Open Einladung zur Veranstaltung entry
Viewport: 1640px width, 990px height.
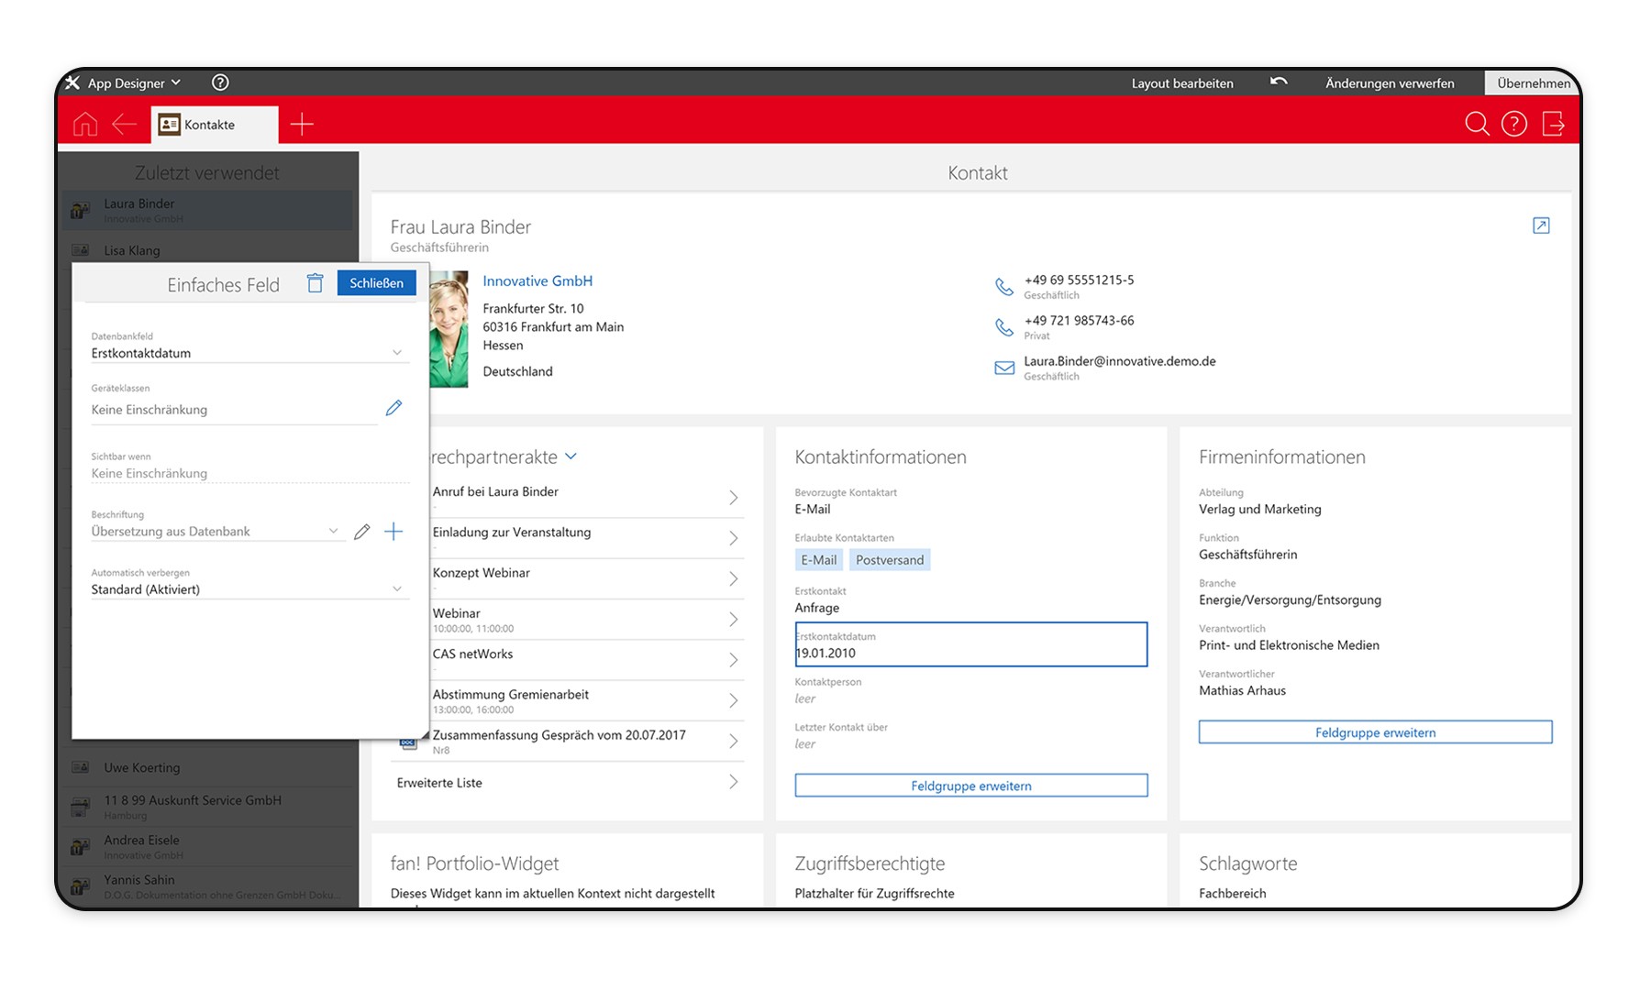click(585, 538)
